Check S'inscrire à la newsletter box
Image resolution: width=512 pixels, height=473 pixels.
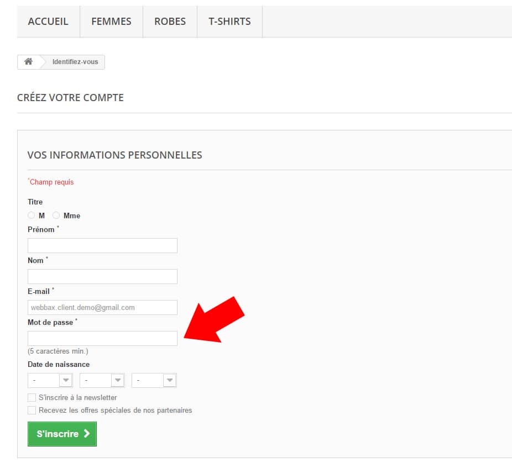(x=32, y=398)
